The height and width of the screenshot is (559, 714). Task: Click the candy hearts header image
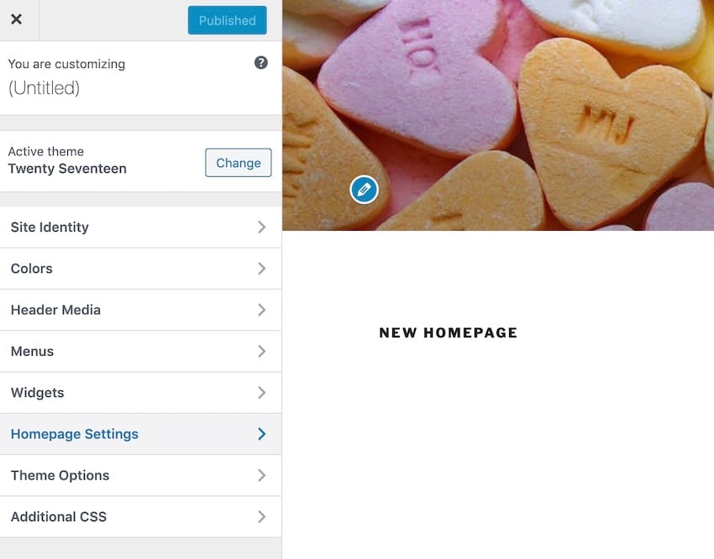498,115
